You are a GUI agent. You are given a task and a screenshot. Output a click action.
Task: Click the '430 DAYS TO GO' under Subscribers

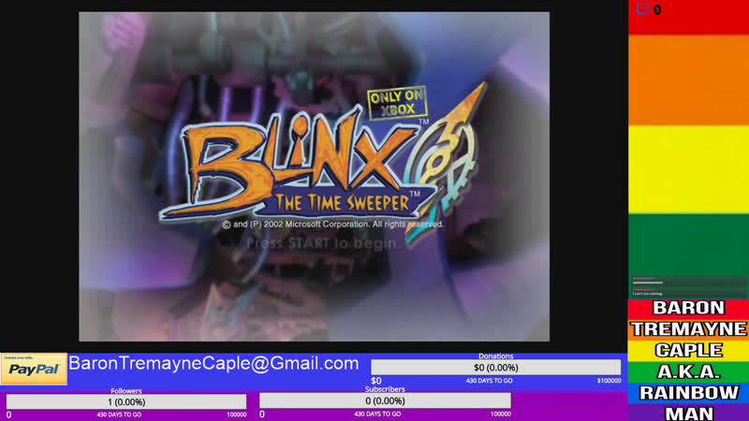tap(377, 414)
